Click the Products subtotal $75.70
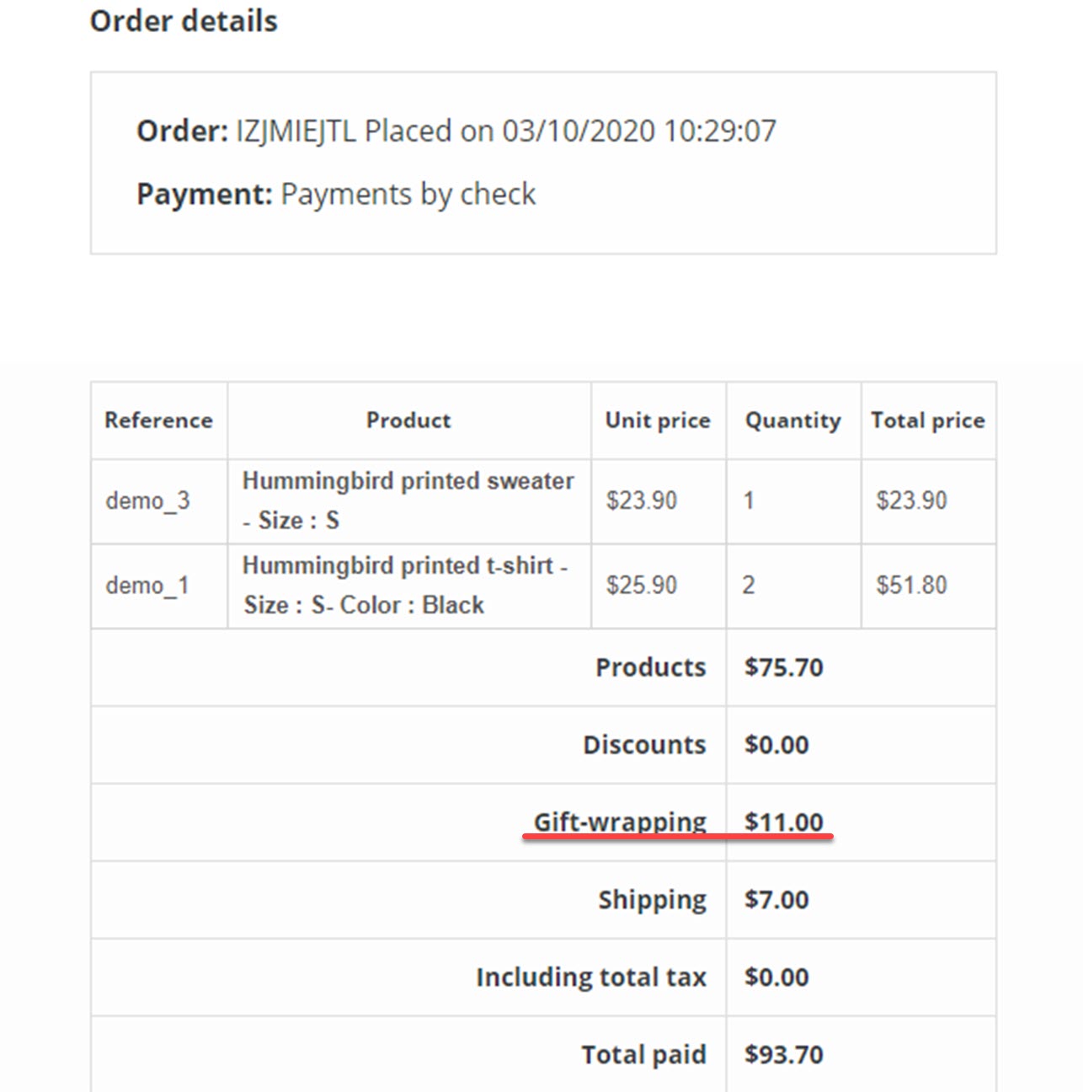This screenshot has height=1092, width=1083. point(784,667)
